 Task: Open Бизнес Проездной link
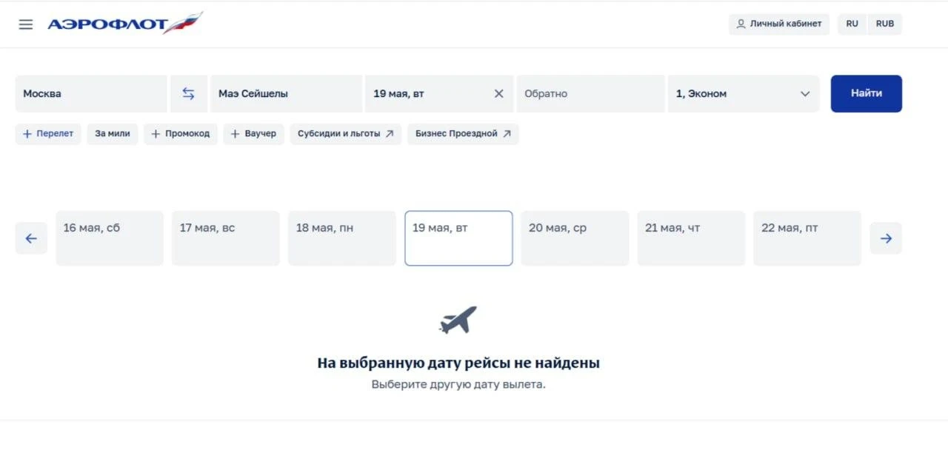463,134
